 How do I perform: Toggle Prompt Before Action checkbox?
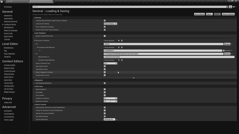click(105, 75)
